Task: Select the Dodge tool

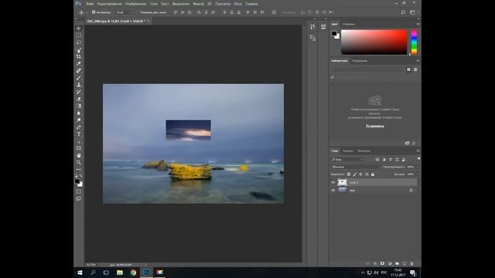Action: [x=79, y=120]
